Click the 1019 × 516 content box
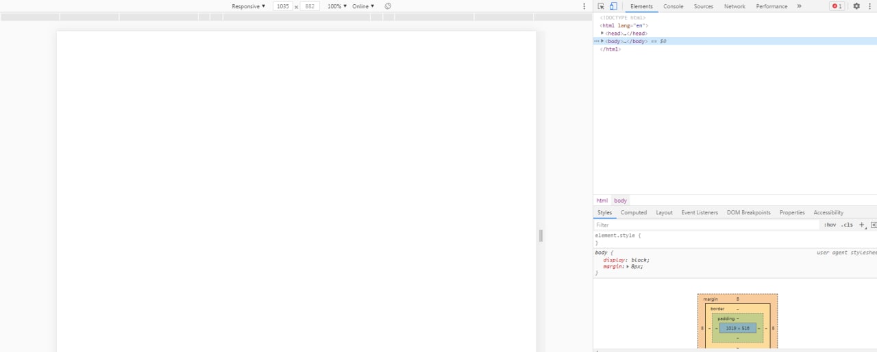 click(x=738, y=328)
